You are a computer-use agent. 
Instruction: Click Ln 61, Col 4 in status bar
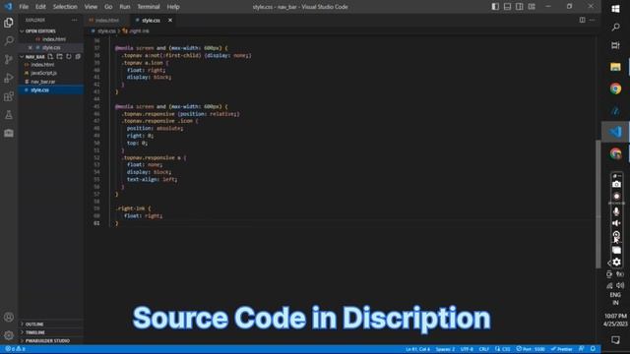click(x=417, y=349)
